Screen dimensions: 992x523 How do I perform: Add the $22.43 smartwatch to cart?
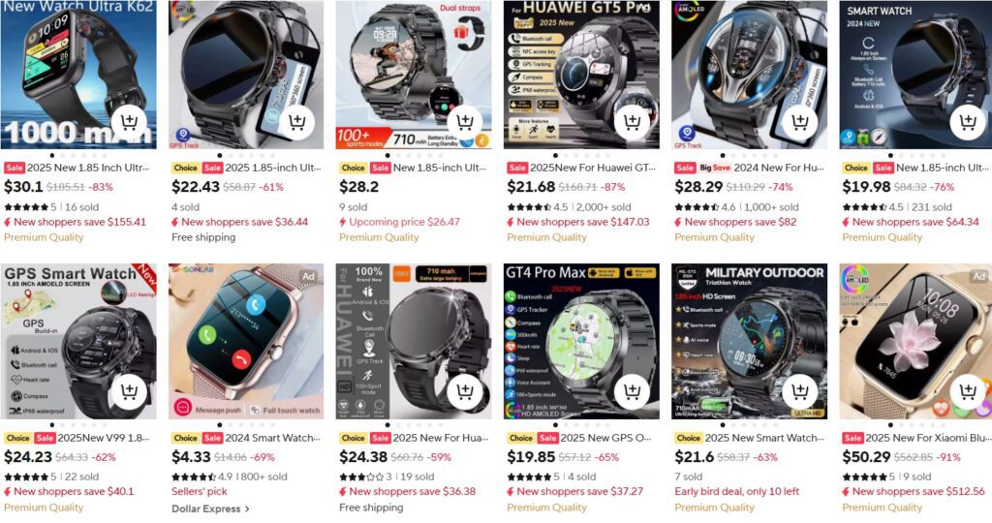pyautogui.click(x=296, y=122)
